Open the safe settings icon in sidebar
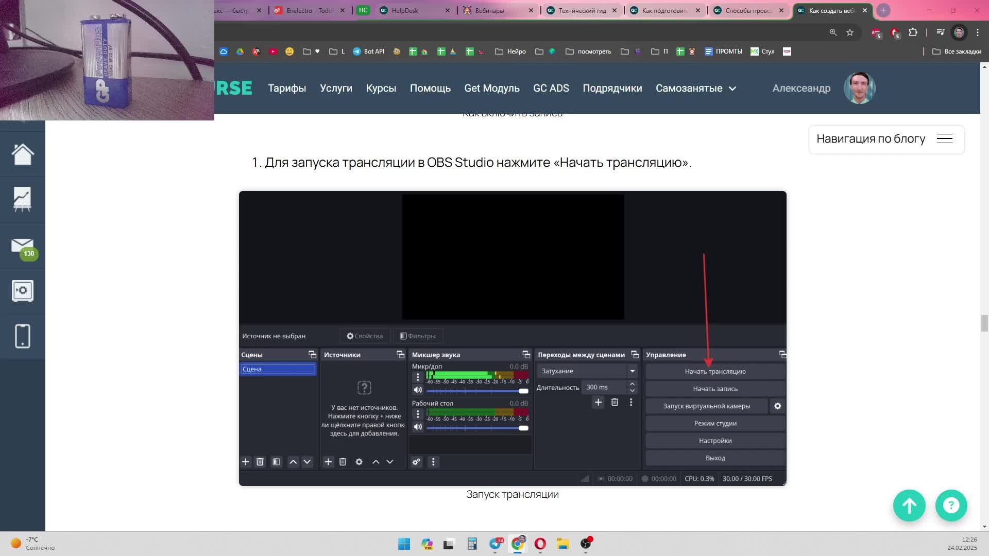Image resolution: width=989 pixels, height=556 pixels. 23,291
